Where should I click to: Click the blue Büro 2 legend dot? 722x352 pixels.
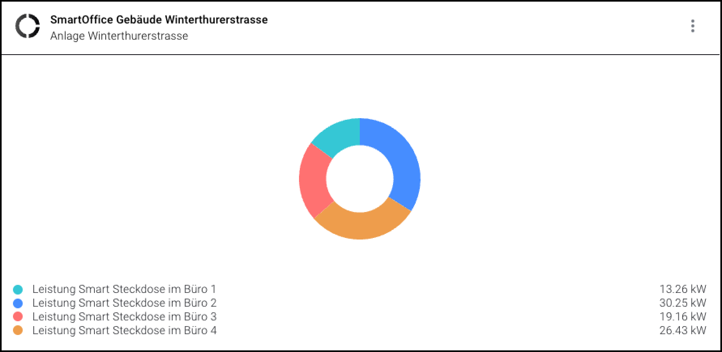(x=18, y=303)
